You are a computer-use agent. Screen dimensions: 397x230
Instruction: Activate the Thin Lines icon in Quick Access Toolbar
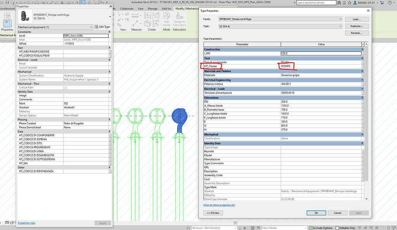pos(82,2)
